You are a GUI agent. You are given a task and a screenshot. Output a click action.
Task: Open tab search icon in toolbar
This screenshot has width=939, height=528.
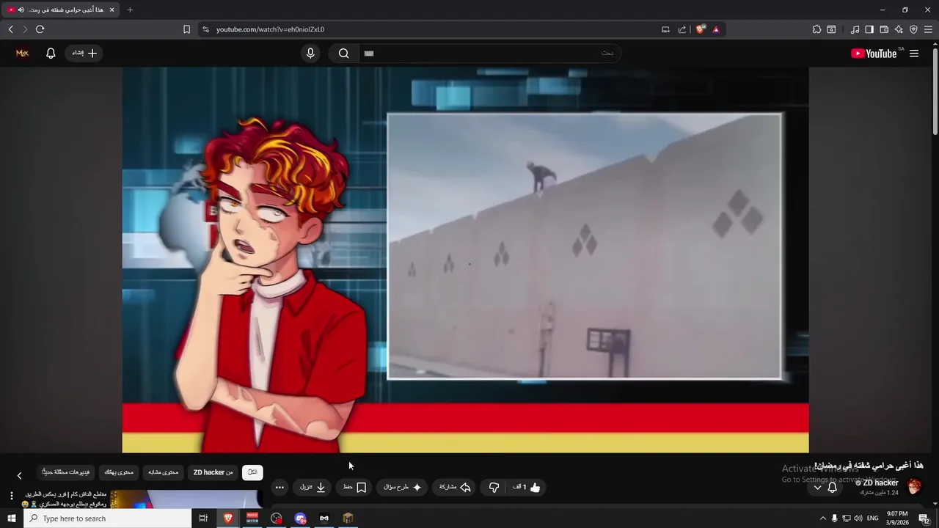coord(831,29)
